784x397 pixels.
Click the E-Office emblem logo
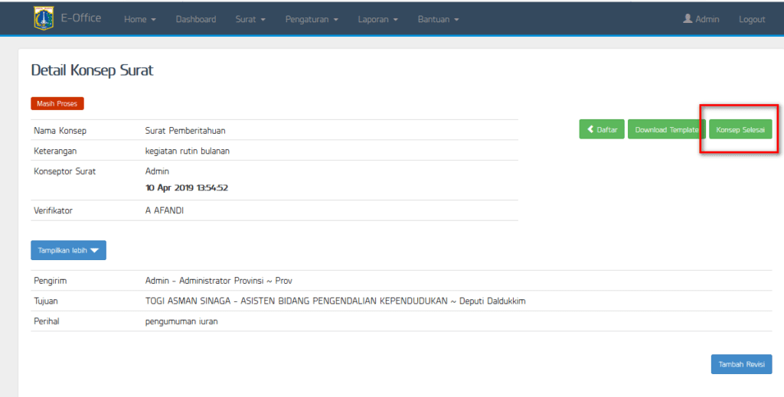click(44, 18)
